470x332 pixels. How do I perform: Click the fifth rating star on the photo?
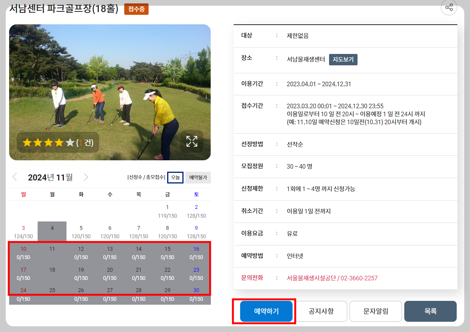click(70, 142)
